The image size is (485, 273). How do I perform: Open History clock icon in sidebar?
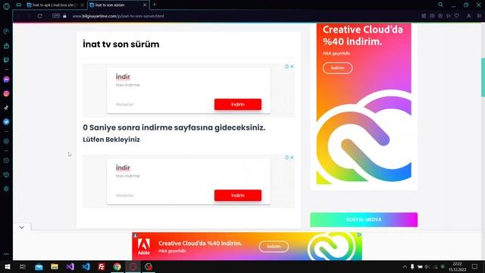coord(6,161)
